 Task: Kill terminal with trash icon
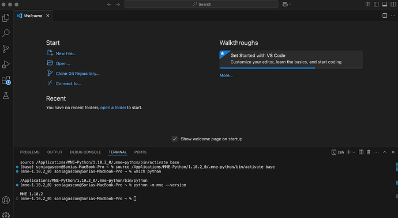coord(369,152)
